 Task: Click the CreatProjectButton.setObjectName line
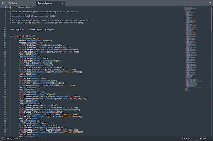(49, 110)
